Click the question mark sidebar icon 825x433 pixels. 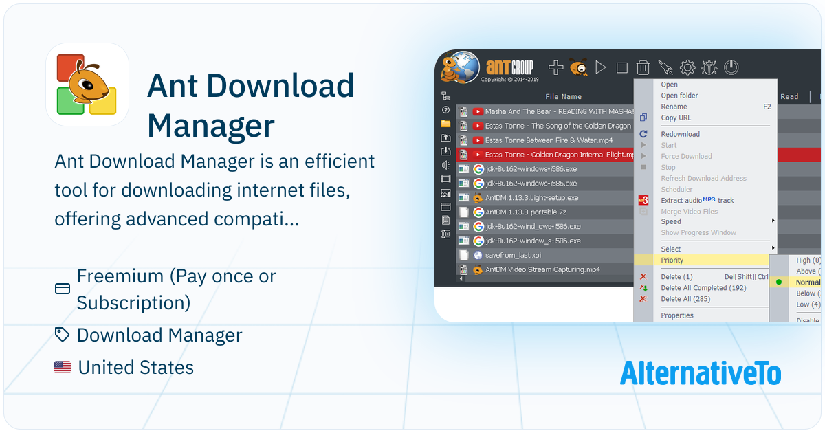click(445, 110)
